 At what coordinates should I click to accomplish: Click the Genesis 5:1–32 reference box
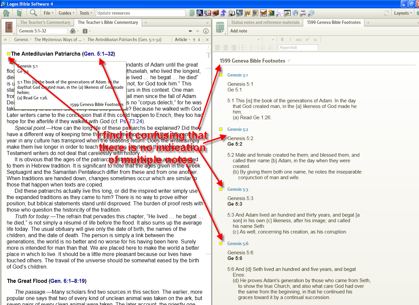click(43, 31)
